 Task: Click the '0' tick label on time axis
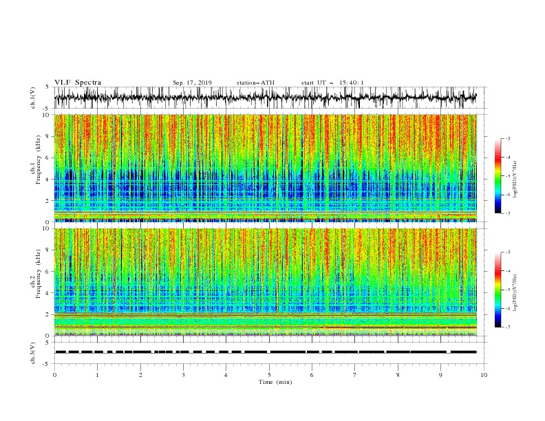(54, 375)
